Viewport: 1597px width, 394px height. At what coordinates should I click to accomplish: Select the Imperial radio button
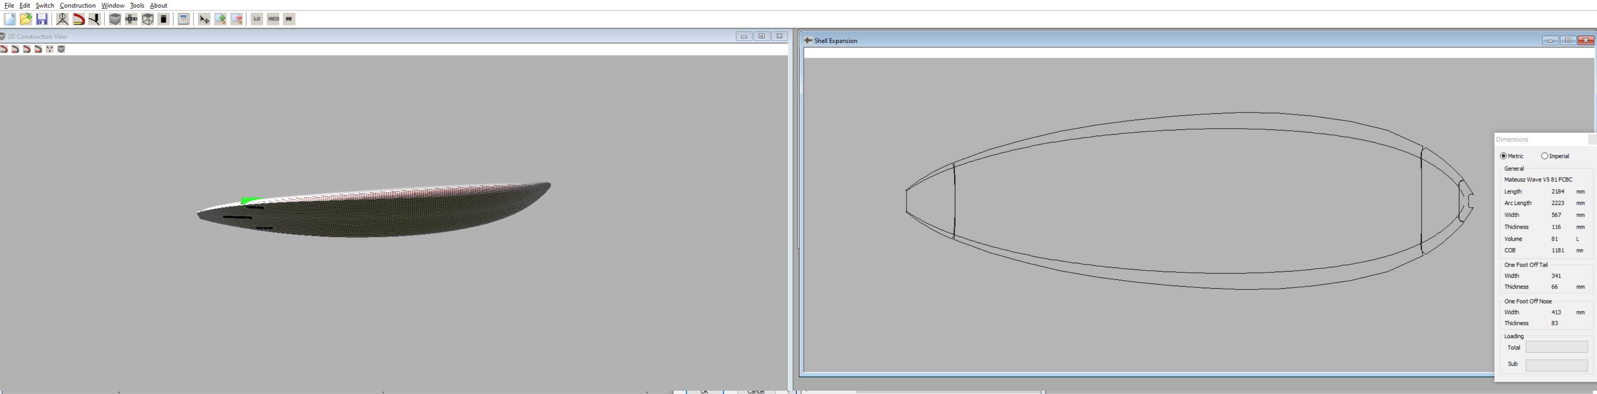(1544, 156)
